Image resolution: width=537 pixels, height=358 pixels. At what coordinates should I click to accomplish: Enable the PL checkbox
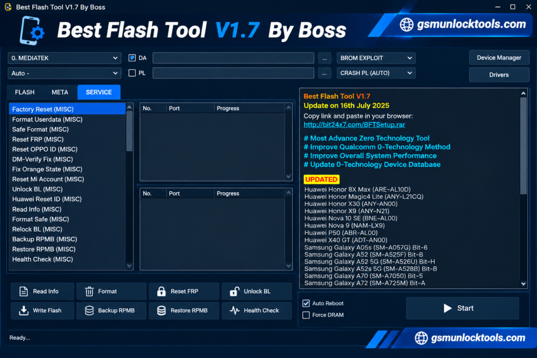(x=132, y=73)
